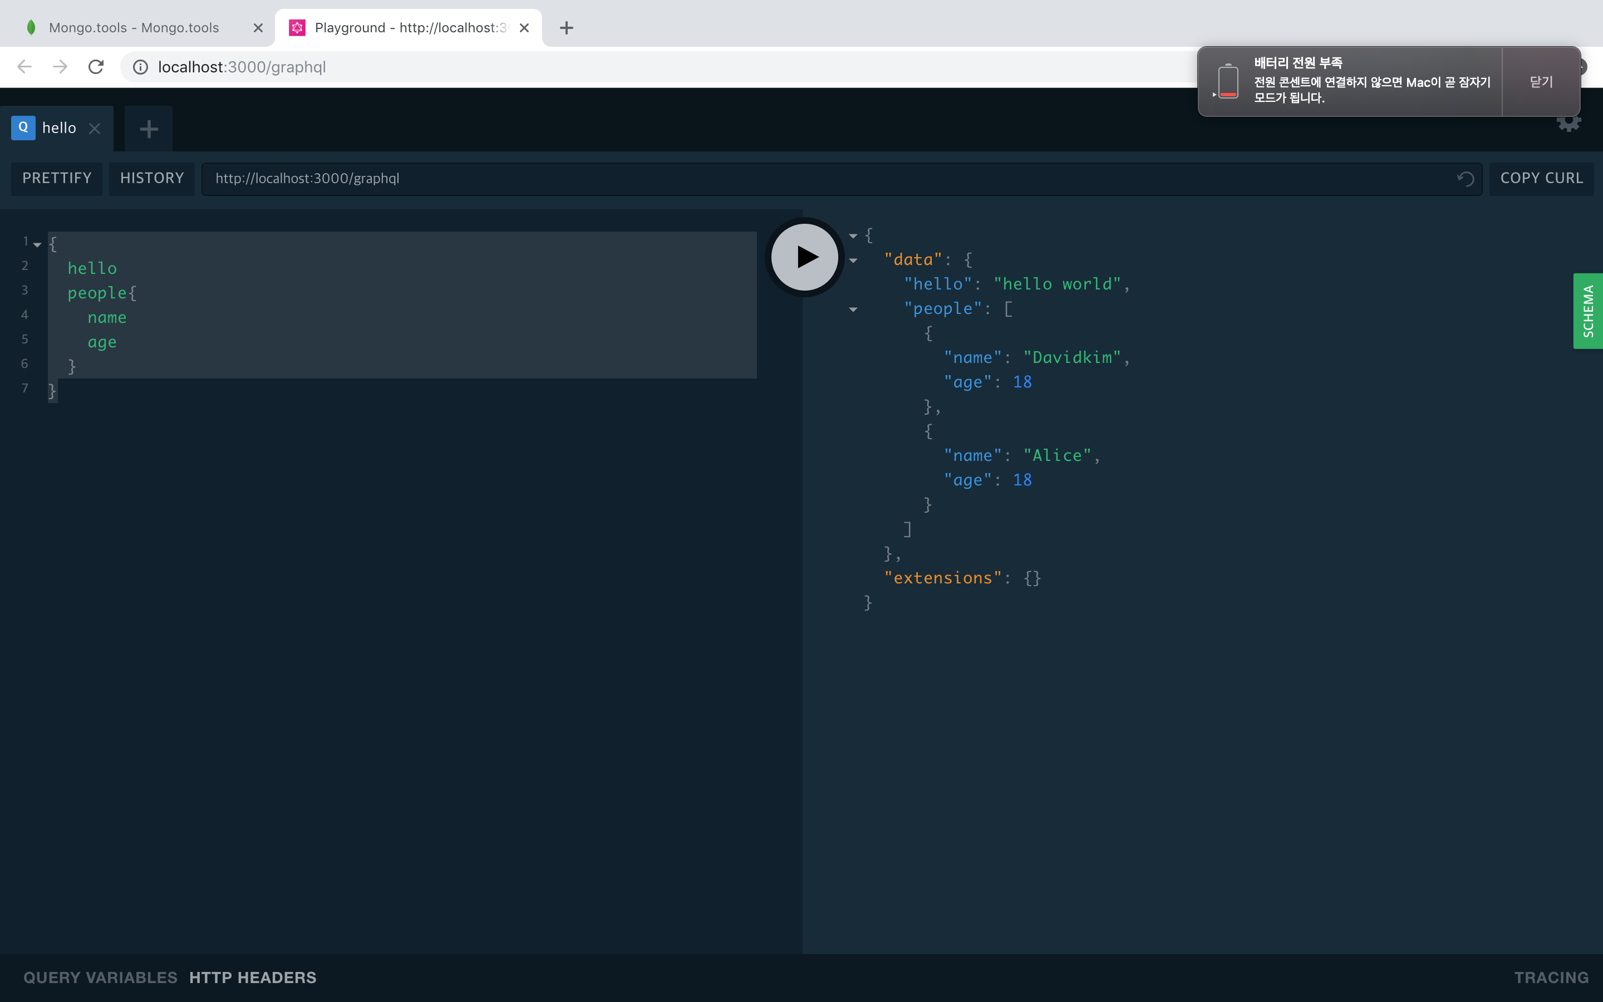Go forward in browser history
The width and height of the screenshot is (1603, 1002).
click(60, 67)
